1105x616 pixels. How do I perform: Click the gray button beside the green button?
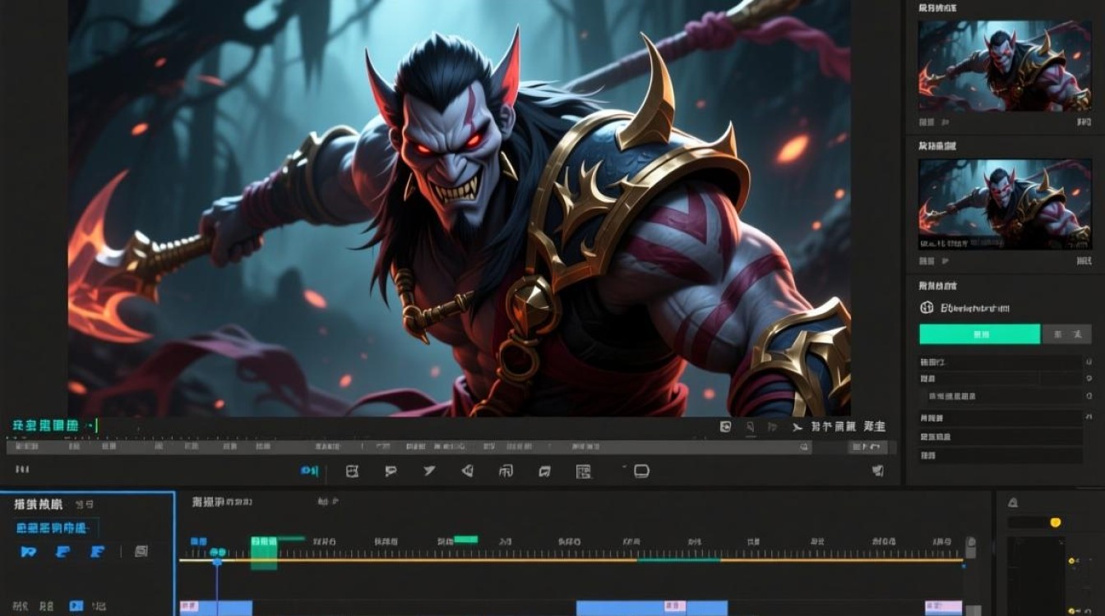(1066, 334)
